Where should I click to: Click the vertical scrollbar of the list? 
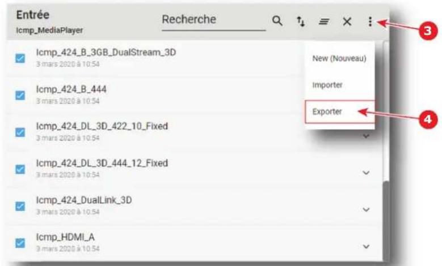pyautogui.click(x=386, y=220)
